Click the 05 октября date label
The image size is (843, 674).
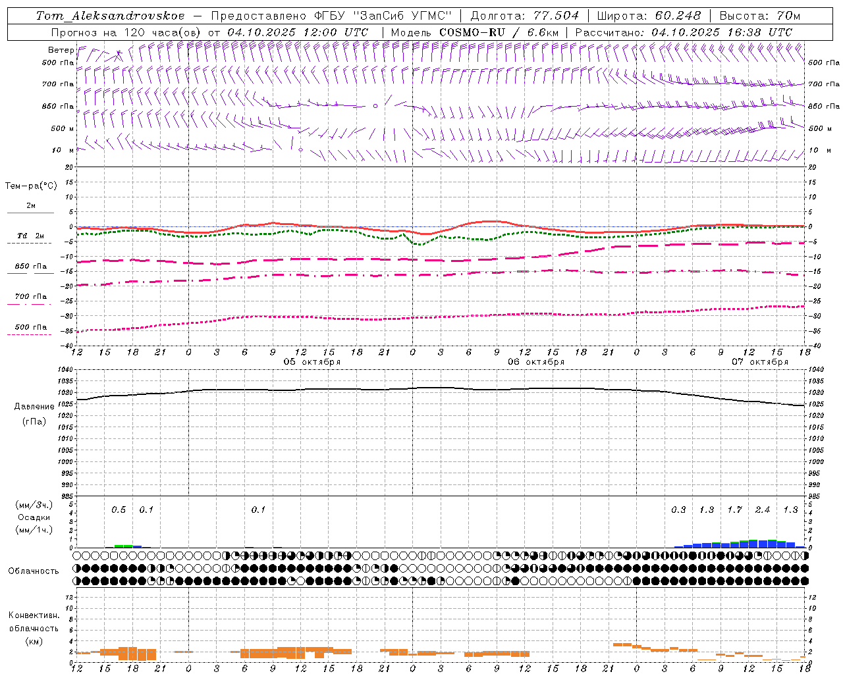312,362
